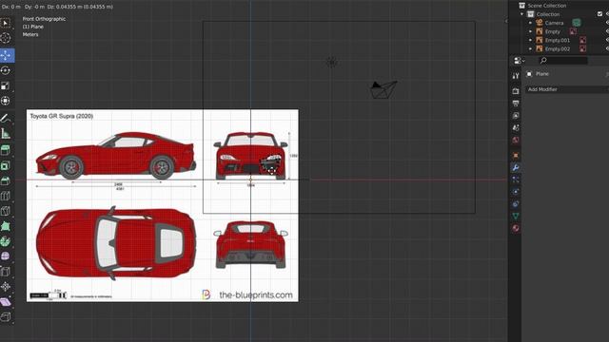Select the Inset Faces tool

click(6, 165)
